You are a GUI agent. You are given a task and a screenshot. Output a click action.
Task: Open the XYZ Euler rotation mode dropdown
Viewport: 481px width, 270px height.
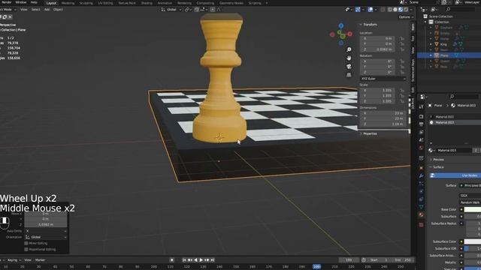[383, 79]
